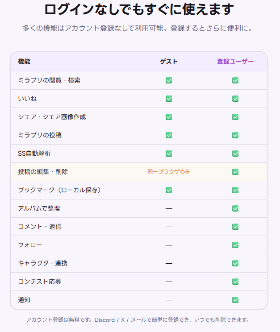This screenshot has height=332, width=280.
Task: Click guest checkmark for ミラプリの閲覧・検索
Action: coord(169,80)
